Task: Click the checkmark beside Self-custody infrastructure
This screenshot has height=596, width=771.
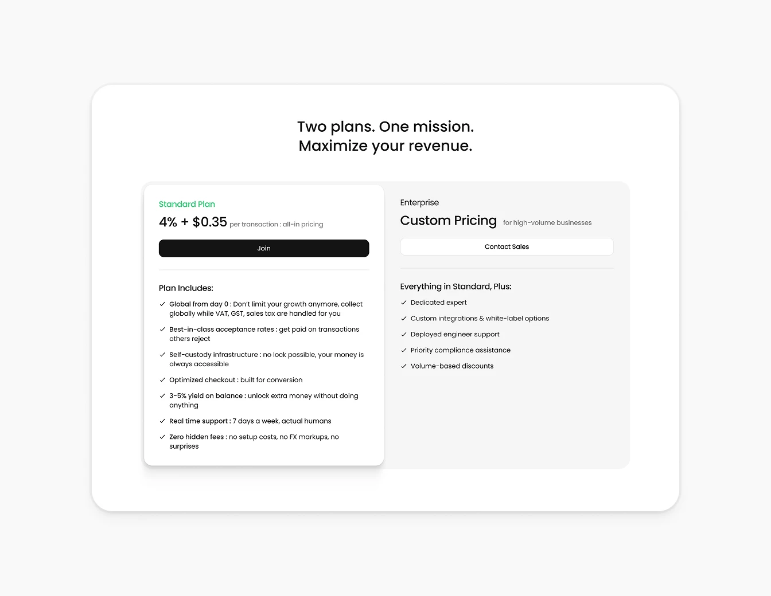Action: (x=162, y=354)
